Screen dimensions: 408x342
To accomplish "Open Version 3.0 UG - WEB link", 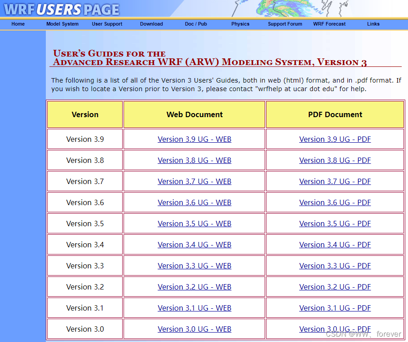I will (x=195, y=329).
